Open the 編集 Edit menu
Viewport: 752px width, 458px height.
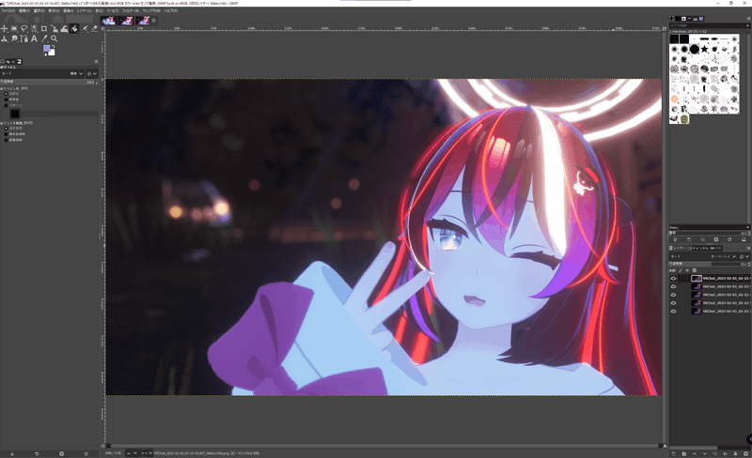(x=24, y=10)
